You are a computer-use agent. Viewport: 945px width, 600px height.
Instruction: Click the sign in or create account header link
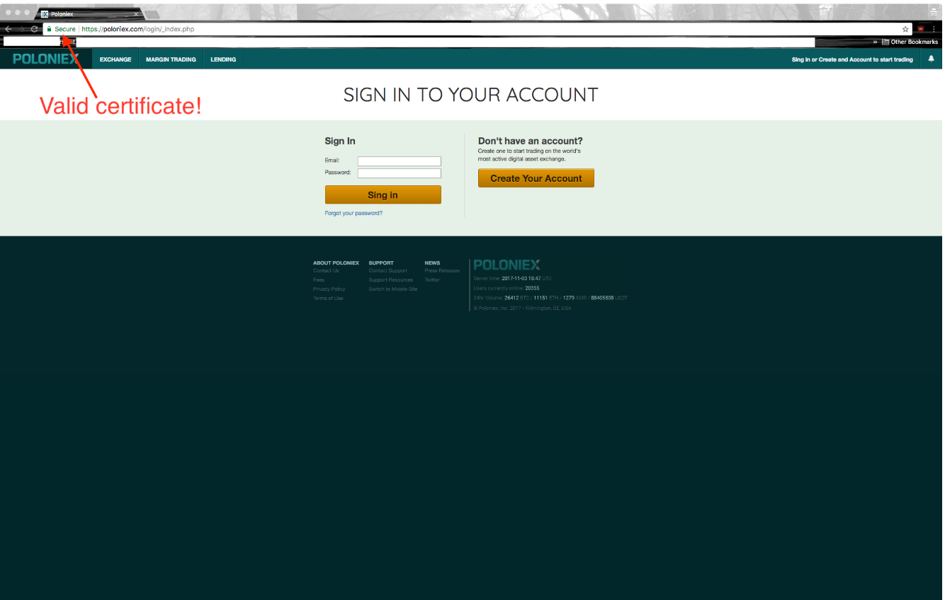852,59
